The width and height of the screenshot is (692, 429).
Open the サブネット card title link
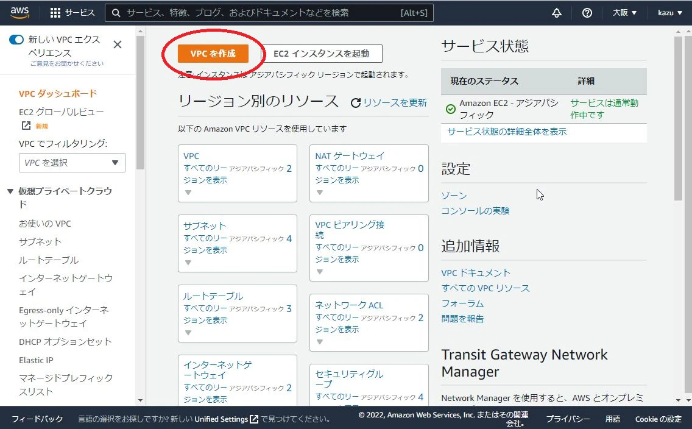click(x=205, y=226)
